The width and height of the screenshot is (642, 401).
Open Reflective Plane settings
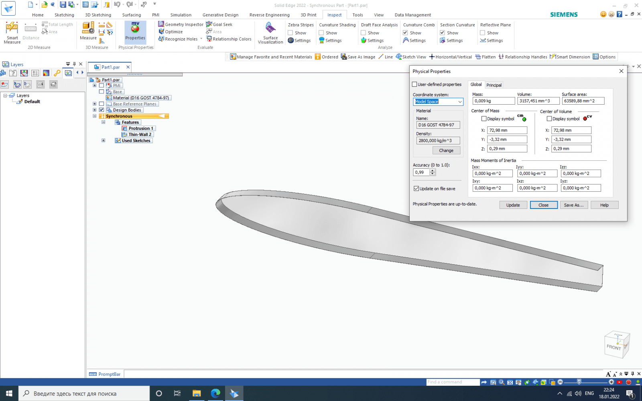[492, 41]
